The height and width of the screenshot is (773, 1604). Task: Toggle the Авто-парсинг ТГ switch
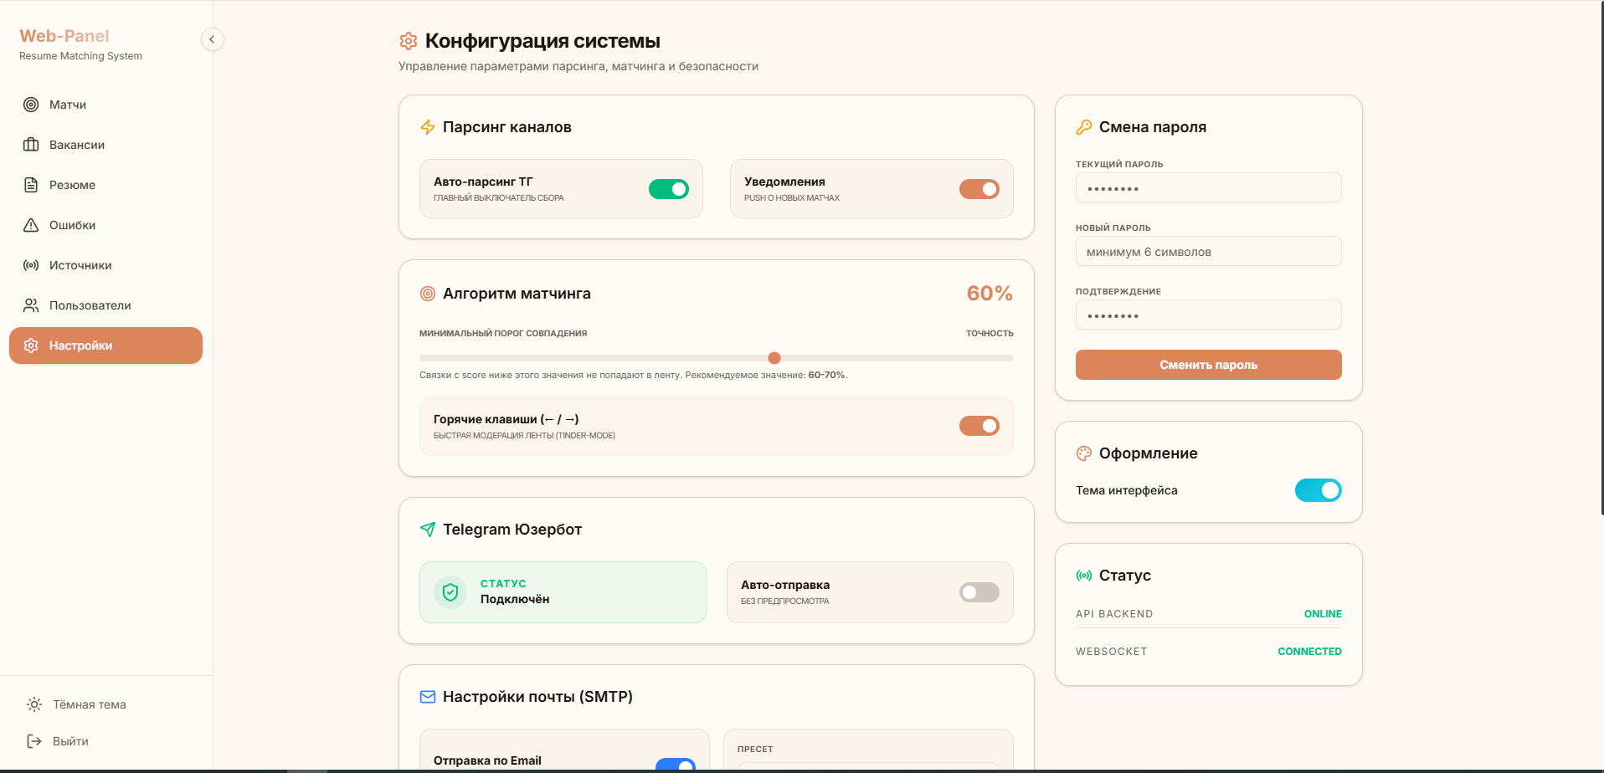[669, 189]
